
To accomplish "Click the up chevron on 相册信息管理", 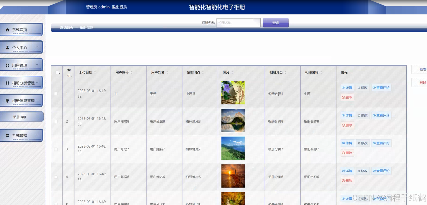I will pyautogui.click(x=37, y=100).
